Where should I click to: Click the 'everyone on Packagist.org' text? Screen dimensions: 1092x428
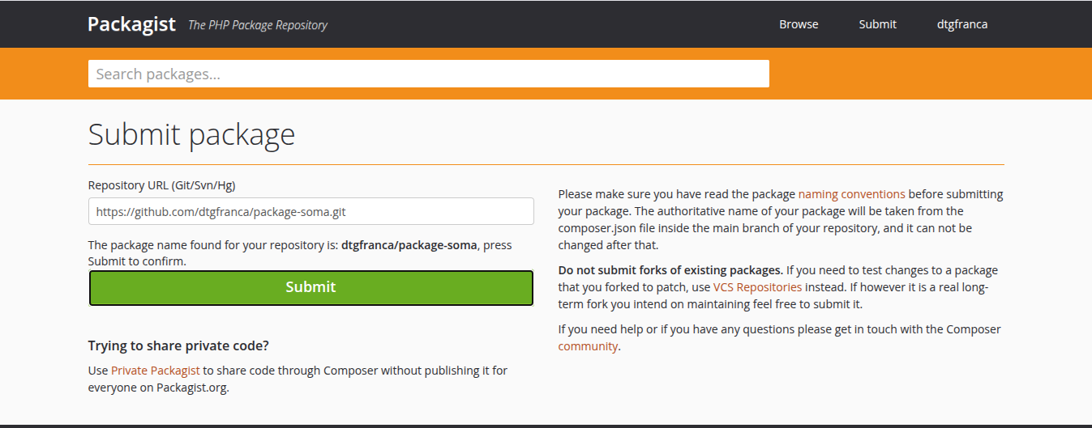pos(158,387)
